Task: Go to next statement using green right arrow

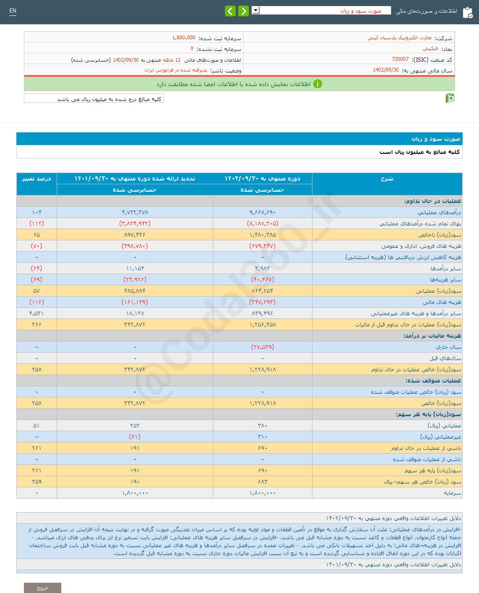Action: tap(243, 11)
